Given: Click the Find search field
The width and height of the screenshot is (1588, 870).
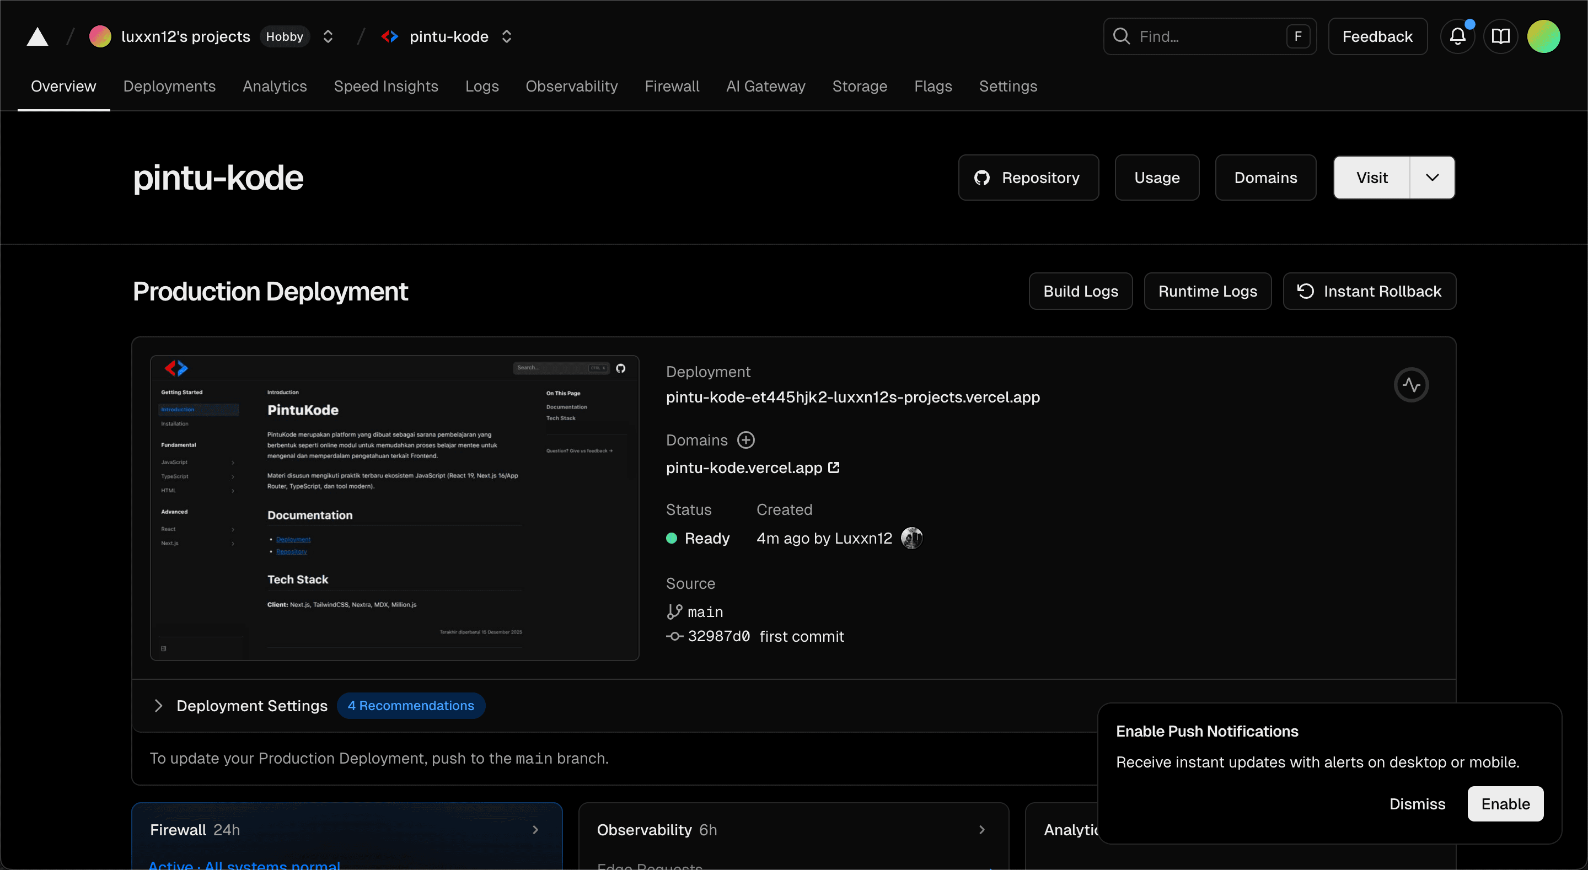Looking at the screenshot, I should pyautogui.click(x=1210, y=36).
